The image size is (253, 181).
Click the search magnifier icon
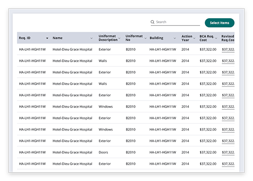[152, 22]
